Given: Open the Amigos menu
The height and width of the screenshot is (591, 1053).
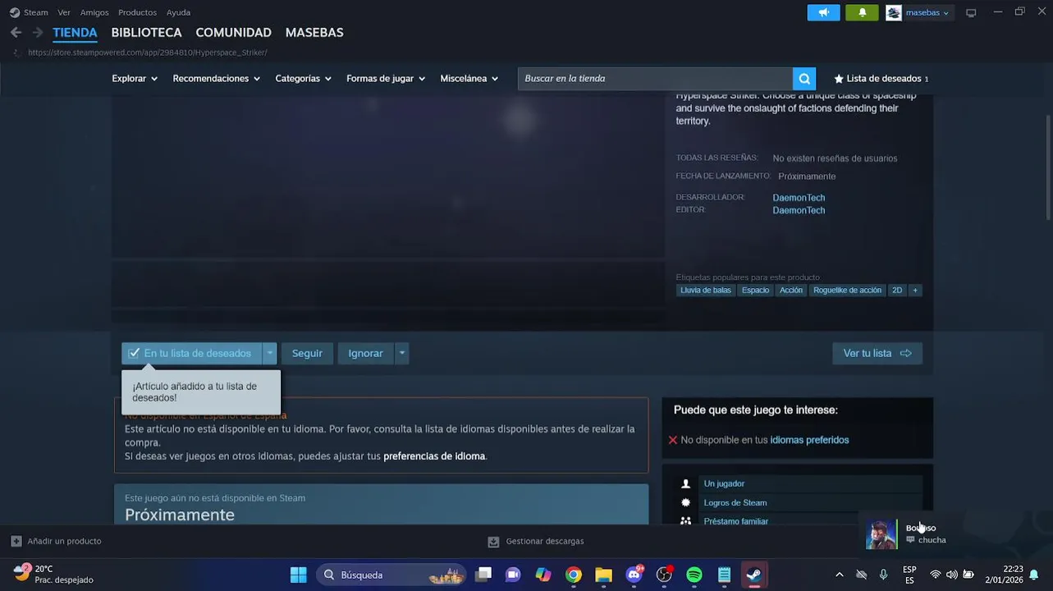Looking at the screenshot, I should (x=94, y=12).
